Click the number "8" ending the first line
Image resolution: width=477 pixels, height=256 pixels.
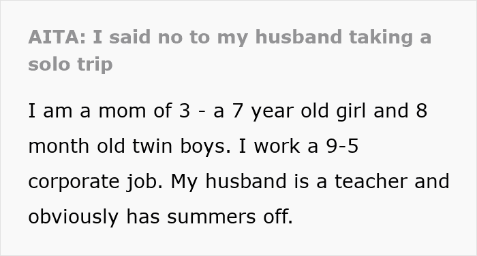[x=421, y=111]
